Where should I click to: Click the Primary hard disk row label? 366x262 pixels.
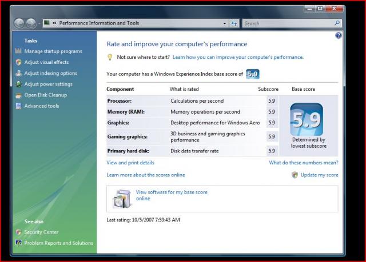pos(128,151)
